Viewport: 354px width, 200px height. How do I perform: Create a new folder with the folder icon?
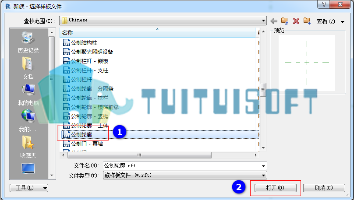click(307, 21)
